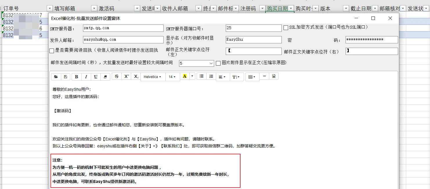
Task: Make text subscript with the X₂ button
Action: 136,77
